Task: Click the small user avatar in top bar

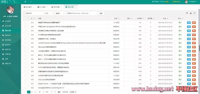Action: (x=186, y=2)
